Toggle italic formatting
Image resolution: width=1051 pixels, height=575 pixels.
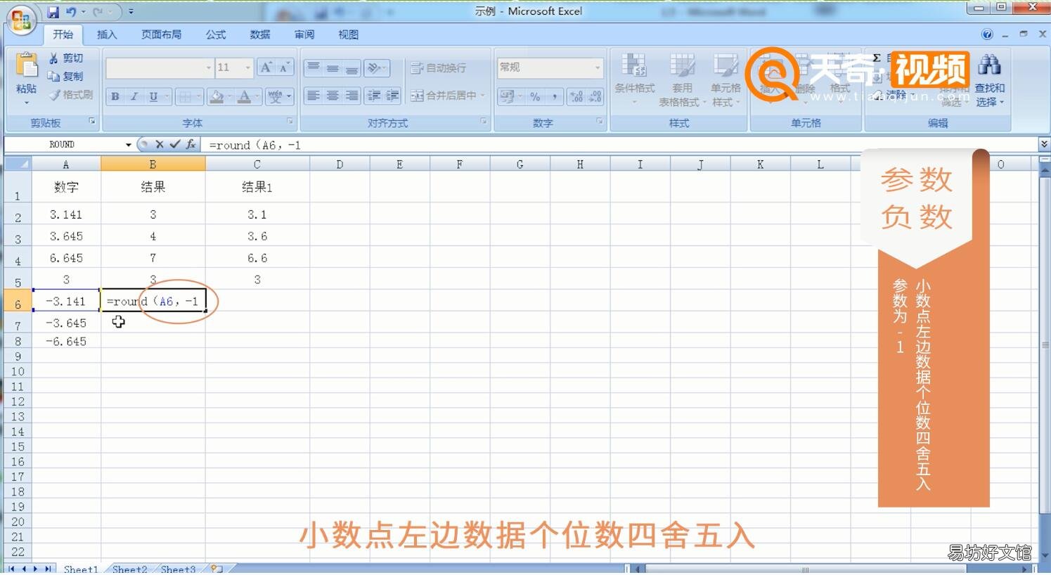(134, 96)
